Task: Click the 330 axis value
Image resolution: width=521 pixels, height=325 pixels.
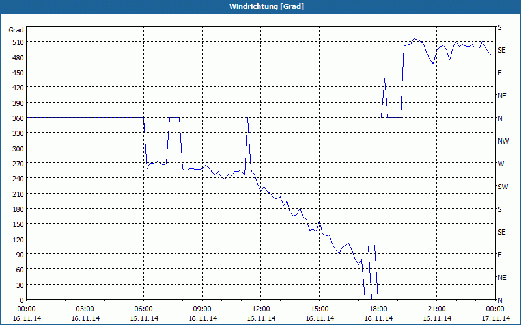Action: [x=18, y=133]
